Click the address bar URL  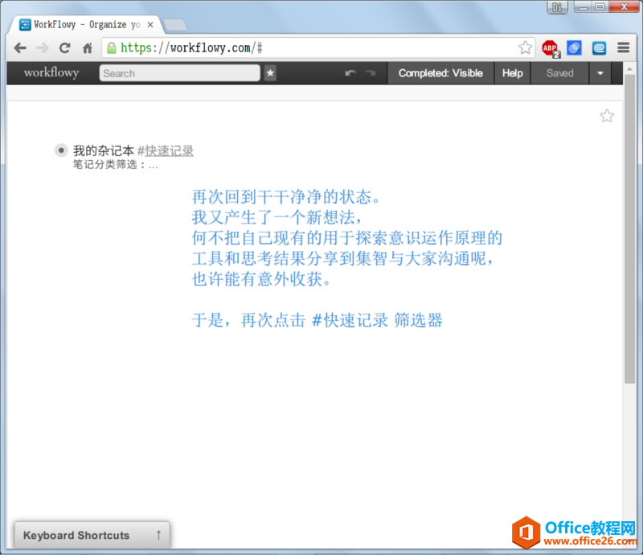[x=191, y=48]
